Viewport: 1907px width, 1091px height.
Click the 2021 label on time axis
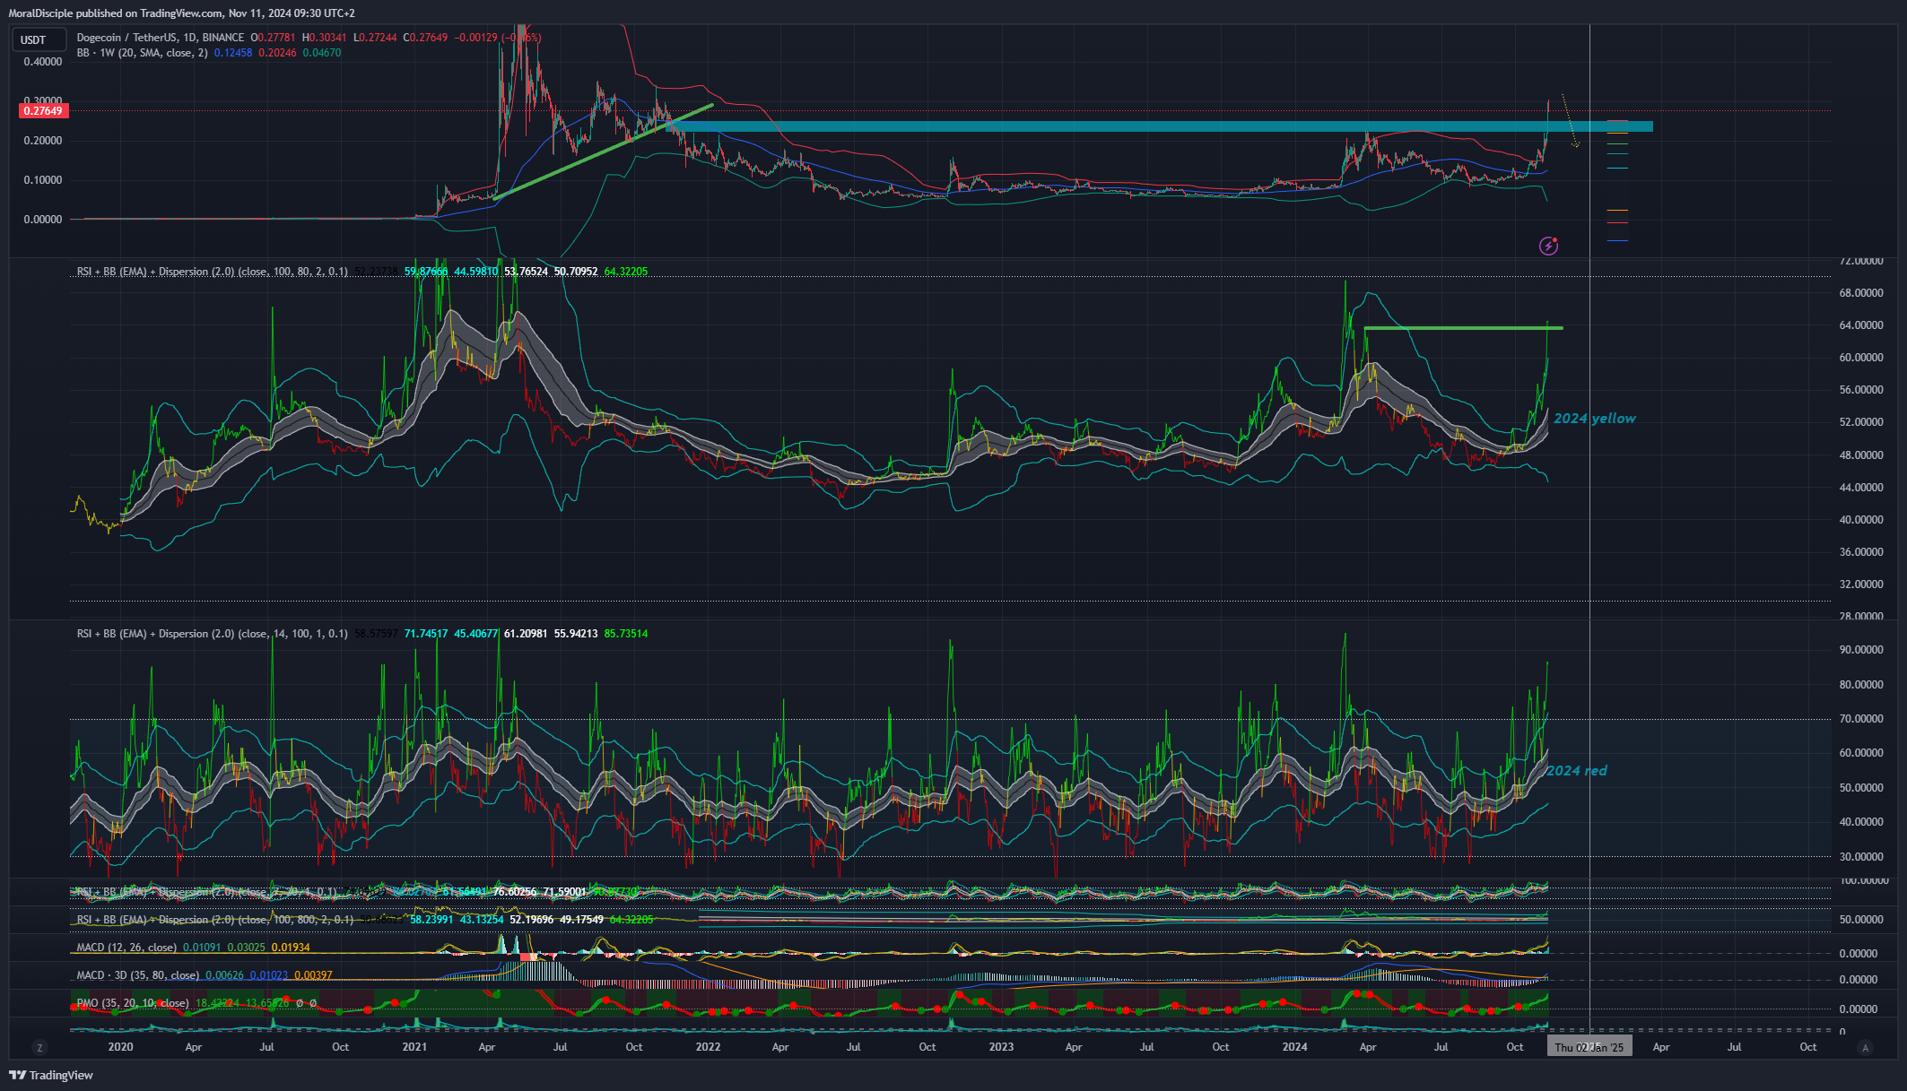414,1047
